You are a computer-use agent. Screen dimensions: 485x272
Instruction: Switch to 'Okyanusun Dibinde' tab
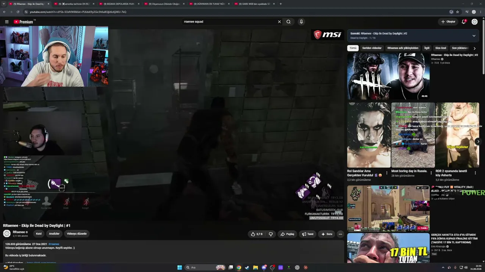click(x=165, y=4)
